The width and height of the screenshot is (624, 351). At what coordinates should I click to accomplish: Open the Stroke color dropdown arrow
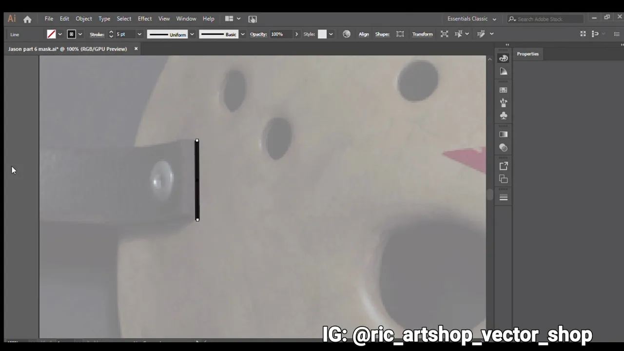(x=80, y=34)
